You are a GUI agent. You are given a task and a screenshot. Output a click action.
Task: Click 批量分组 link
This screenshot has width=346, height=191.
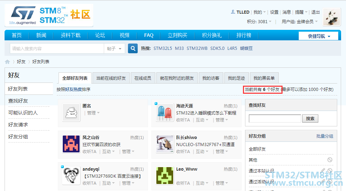(325, 136)
